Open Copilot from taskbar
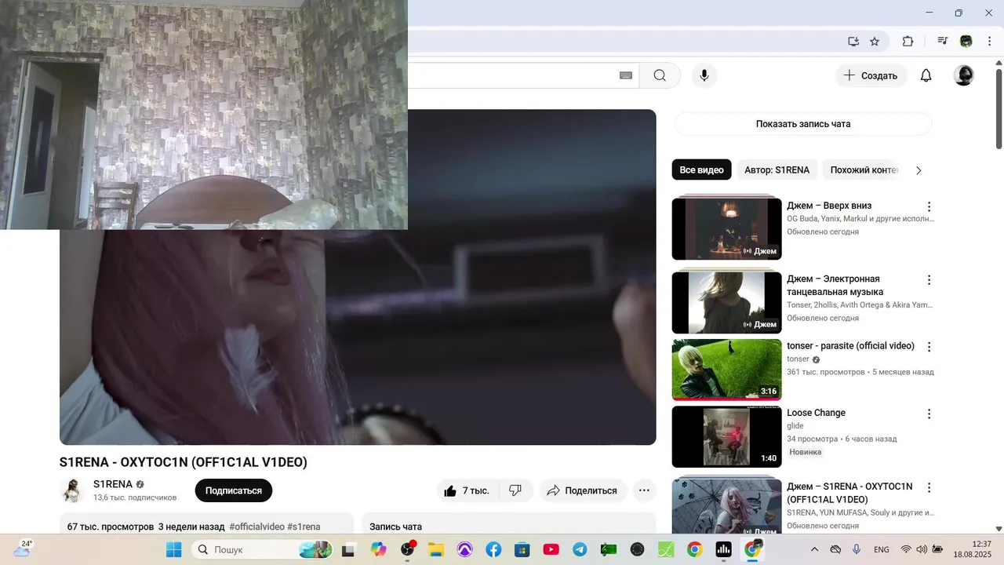The height and width of the screenshot is (565, 1004). coord(379,549)
